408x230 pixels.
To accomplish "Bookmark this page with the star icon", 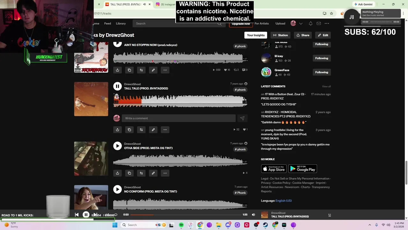I will 331,13.
